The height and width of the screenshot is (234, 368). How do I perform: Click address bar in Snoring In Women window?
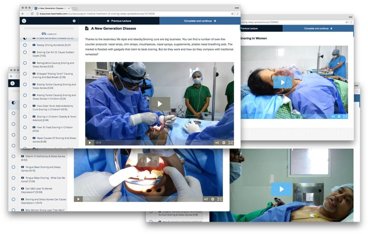coord(294,22)
